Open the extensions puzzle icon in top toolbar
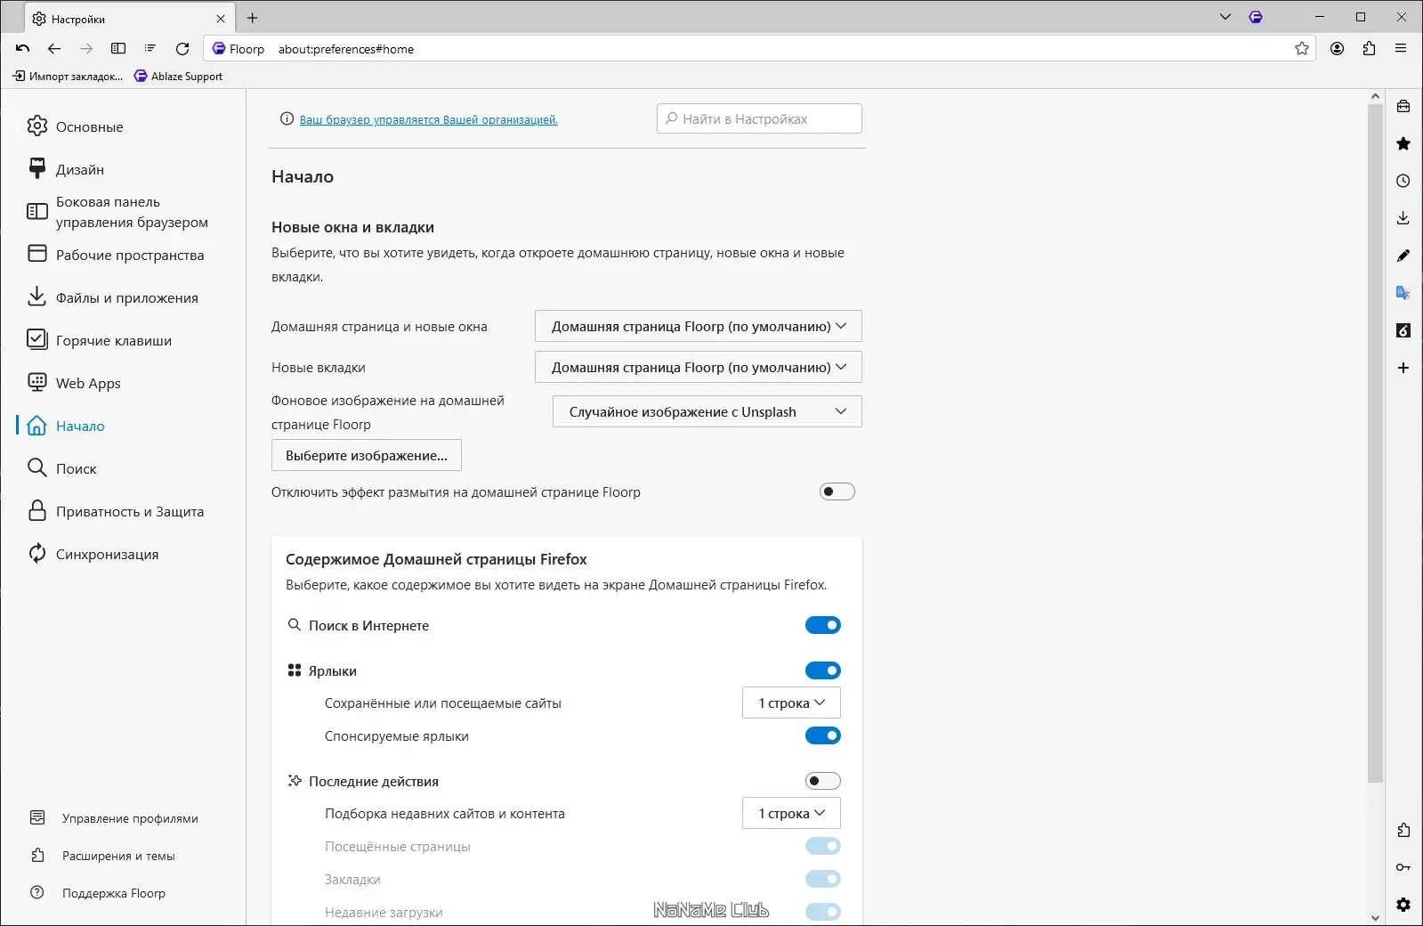This screenshot has height=926, width=1423. [x=1369, y=49]
